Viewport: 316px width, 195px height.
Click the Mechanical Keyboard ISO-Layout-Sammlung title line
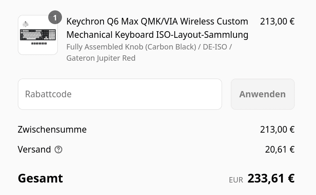[157, 35]
